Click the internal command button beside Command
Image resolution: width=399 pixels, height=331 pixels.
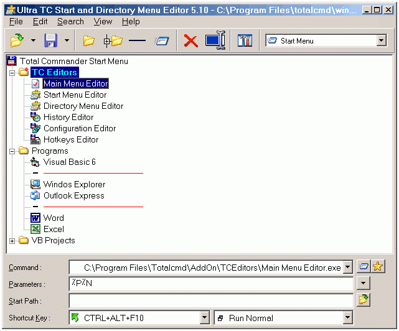(364, 267)
